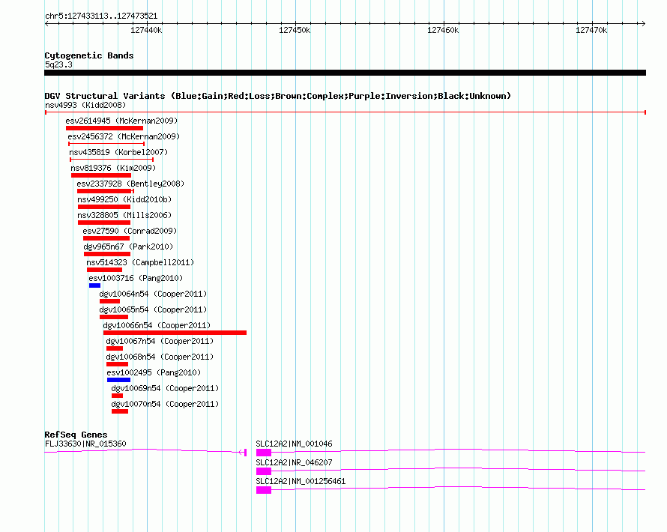
Task: Click the blue esv1003716 (Pang2010) gain bar
Action: (x=94, y=285)
